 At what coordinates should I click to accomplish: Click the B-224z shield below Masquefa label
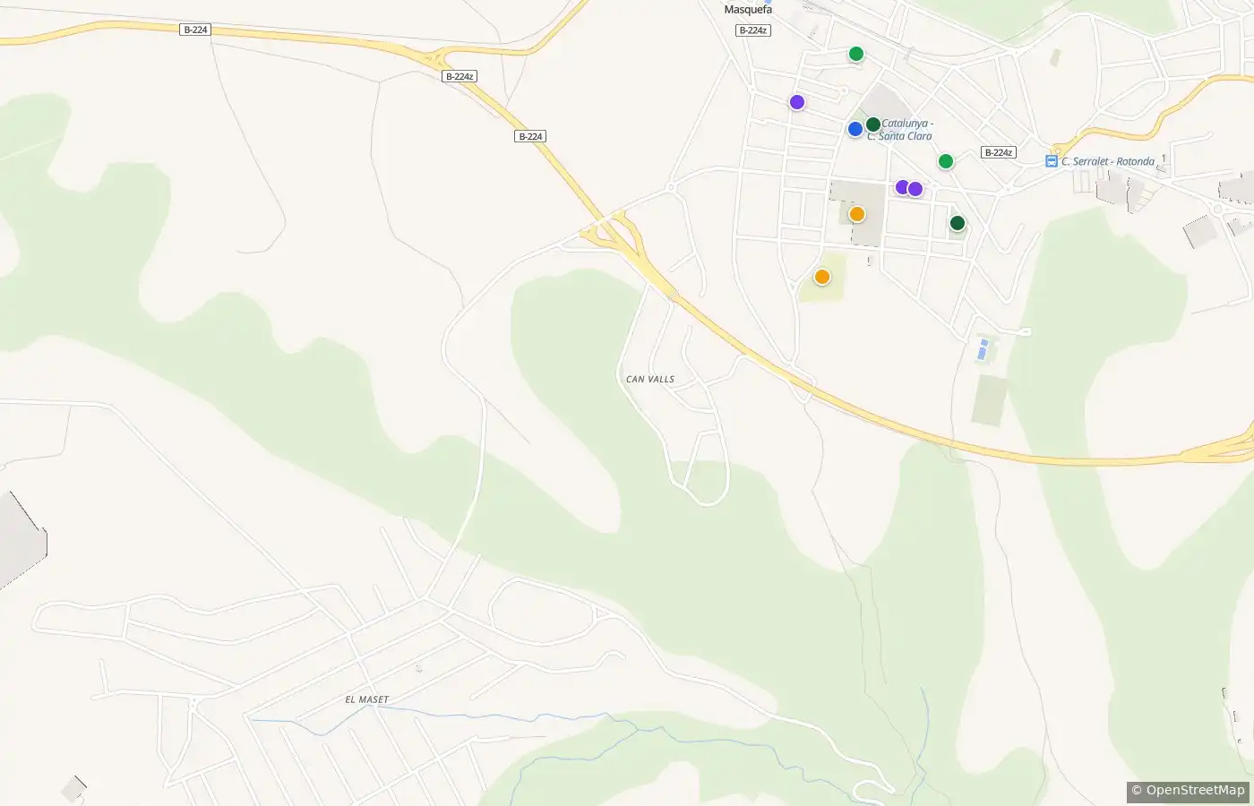click(753, 30)
